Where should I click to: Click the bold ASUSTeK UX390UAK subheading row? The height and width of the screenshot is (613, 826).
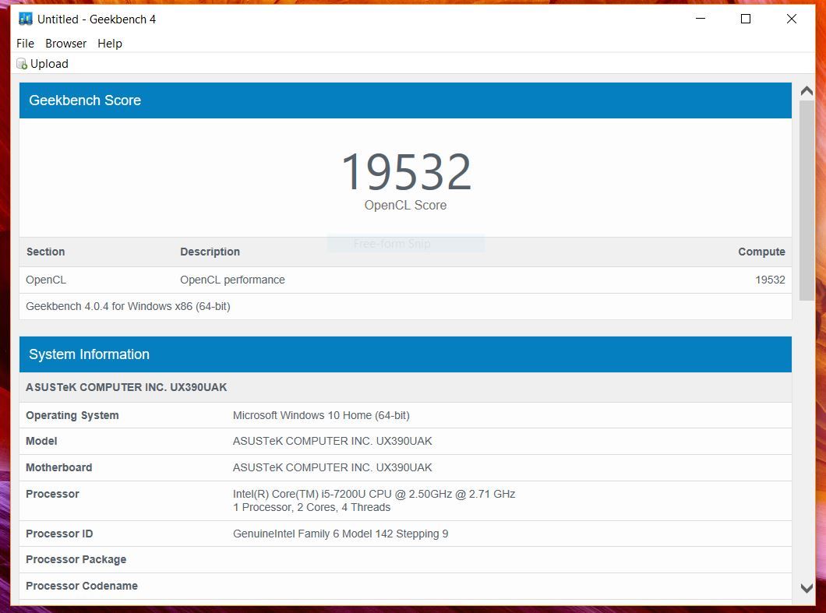(x=405, y=388)
